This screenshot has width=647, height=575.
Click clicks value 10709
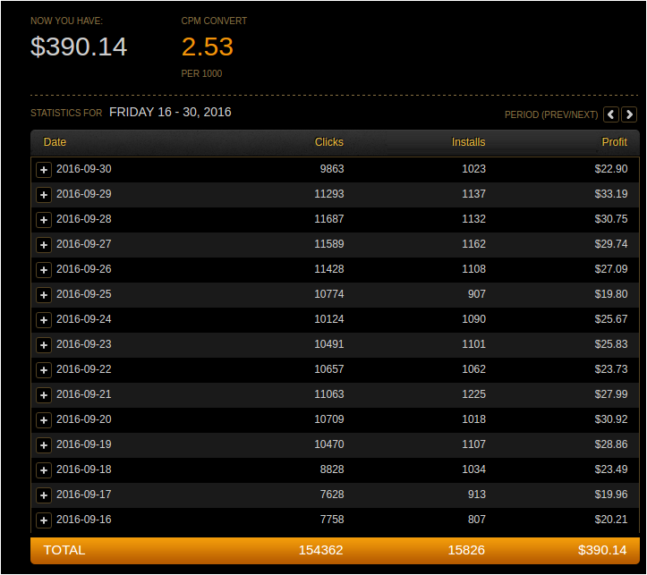[x=328, y=419]
